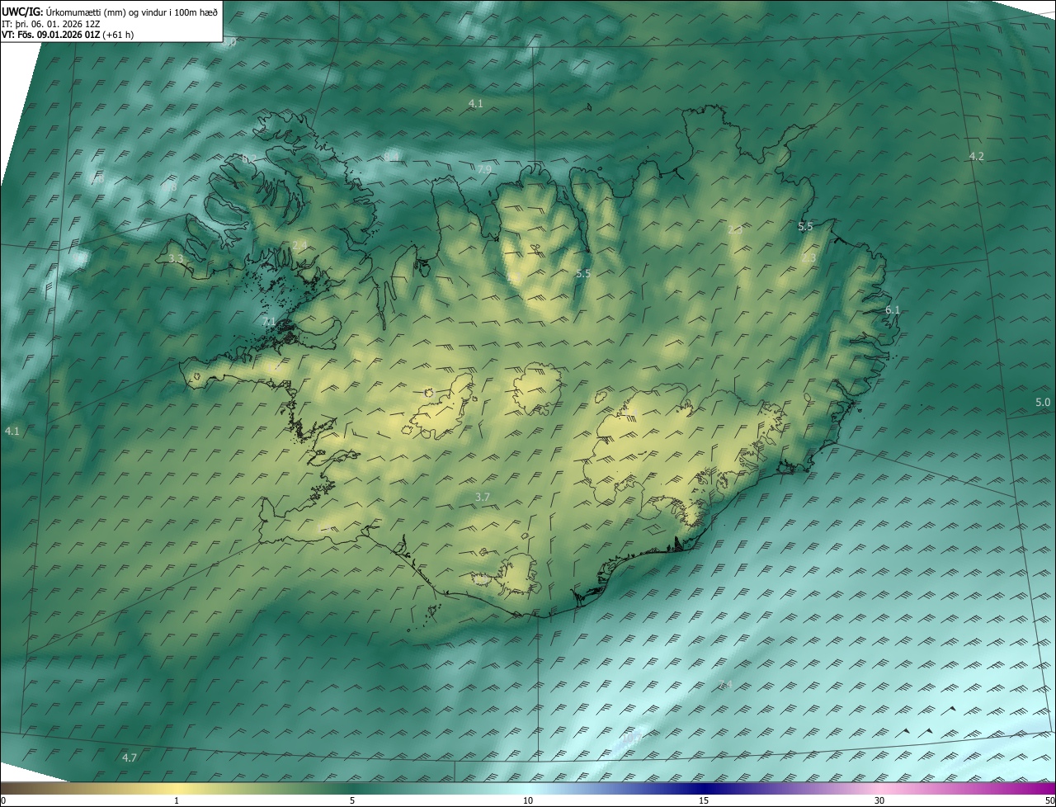Click the 15 tick label on color scale
This screenshot has height=807, width=1056.
tap(704, 800)
